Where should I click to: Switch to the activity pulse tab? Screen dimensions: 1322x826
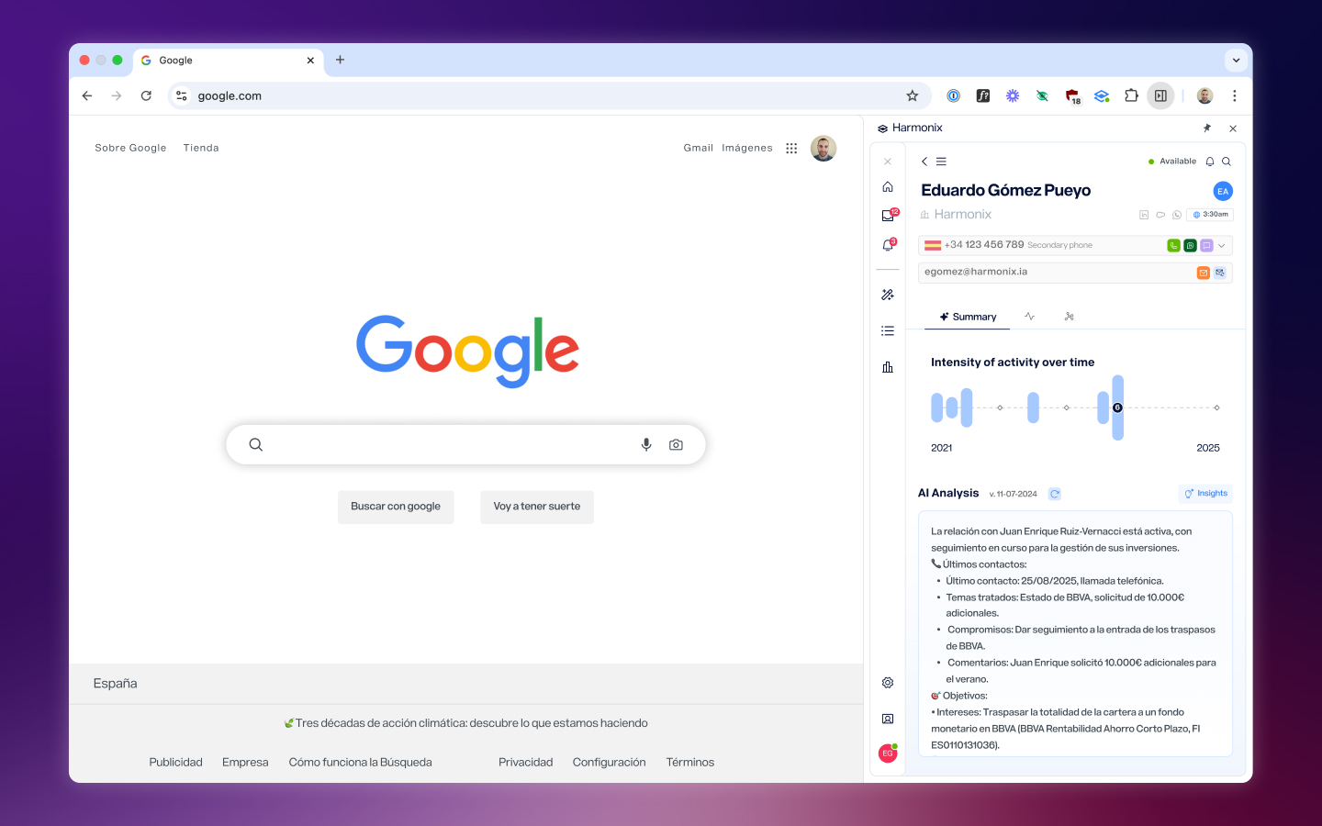1030,317
